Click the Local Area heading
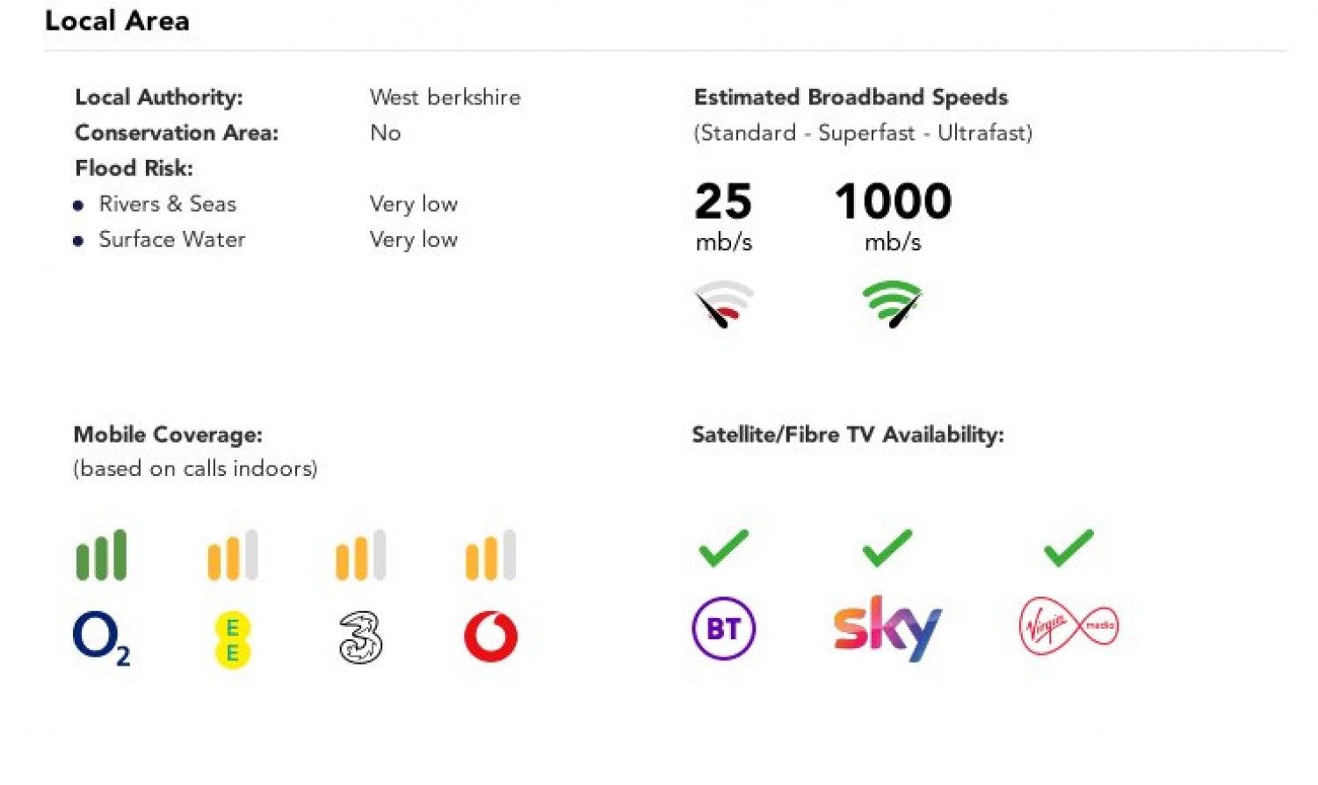Screen dimensions: 1318x785 pos(117,21)
